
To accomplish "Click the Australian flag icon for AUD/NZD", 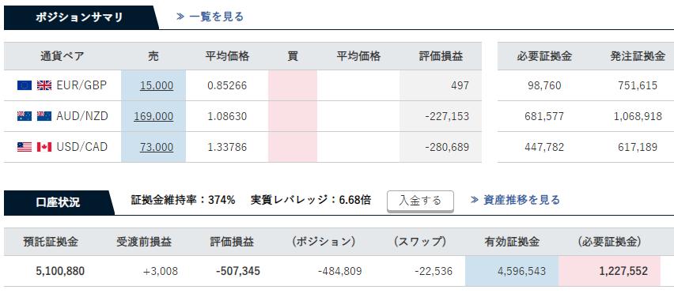I will [25, 116].
